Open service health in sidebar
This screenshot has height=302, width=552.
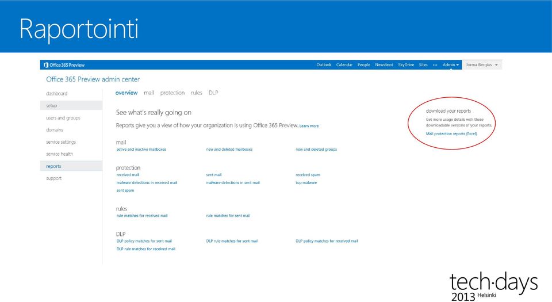(x=59, y=154)
